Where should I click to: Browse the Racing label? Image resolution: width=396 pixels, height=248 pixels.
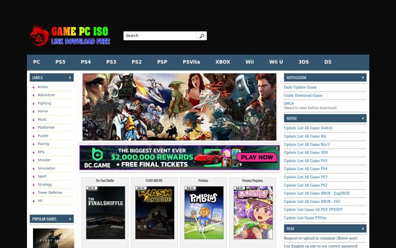point(43,144)
